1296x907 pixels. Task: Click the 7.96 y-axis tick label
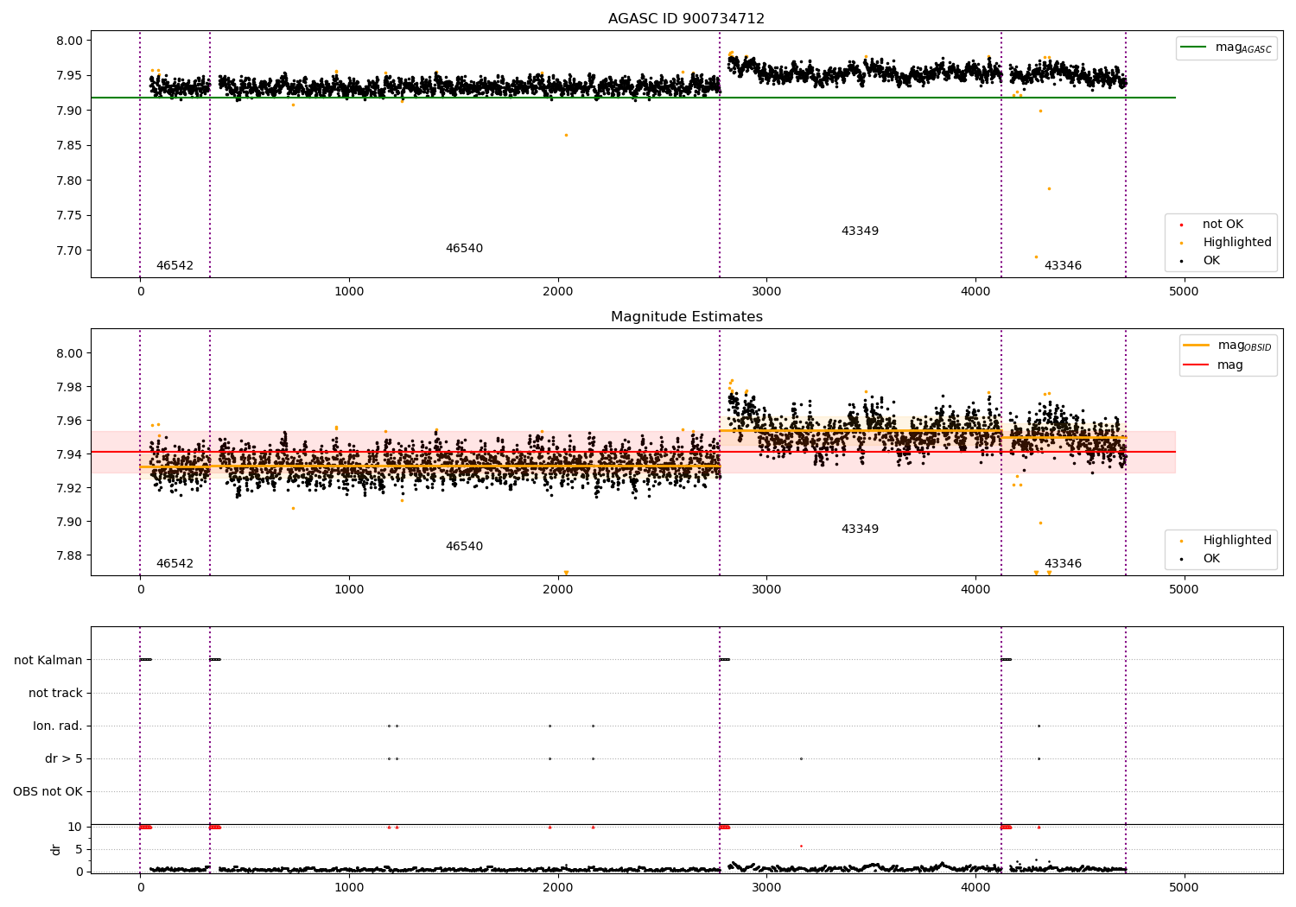(x=69, y=421)
